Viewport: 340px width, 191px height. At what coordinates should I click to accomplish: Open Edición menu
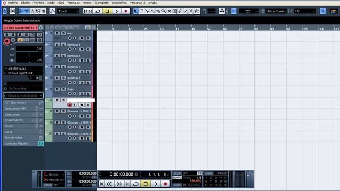click(x=25, y=3)
